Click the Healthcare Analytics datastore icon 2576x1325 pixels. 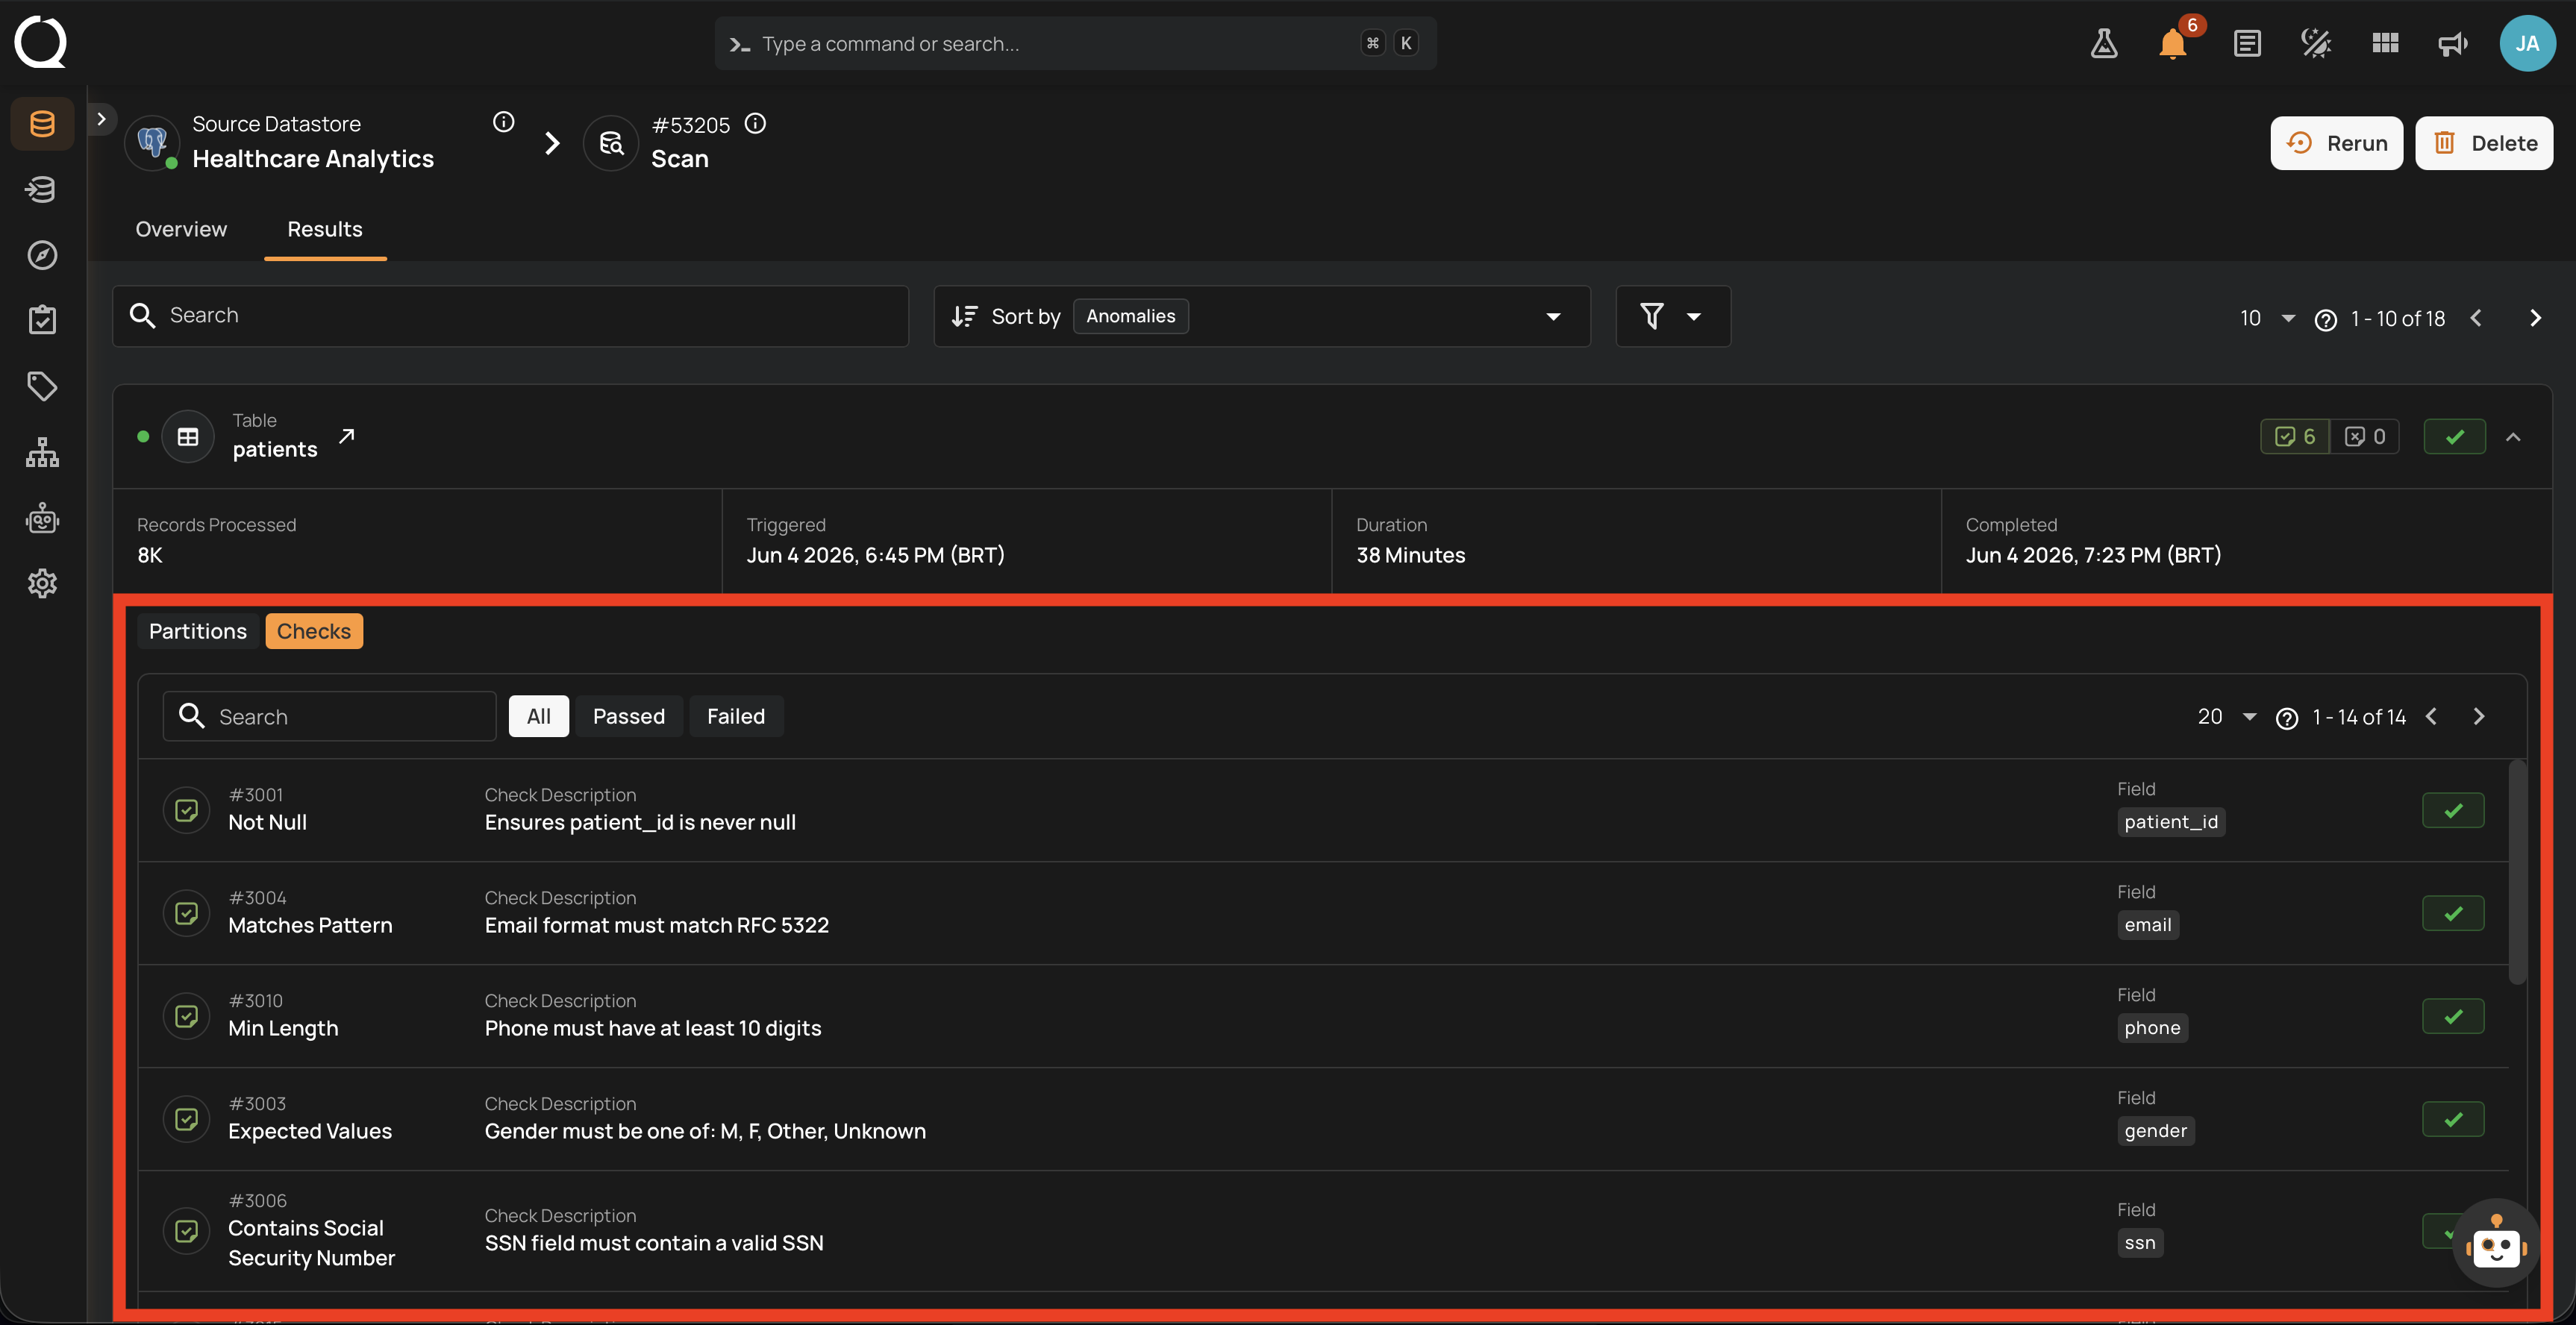pos(152,143)
